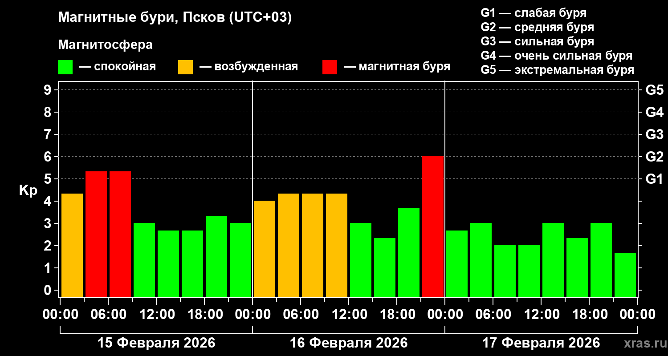The height and width of the screenshot is (356, 668).
Task: Click the 'G4' right-axis tick label
Action: (655, 112)
